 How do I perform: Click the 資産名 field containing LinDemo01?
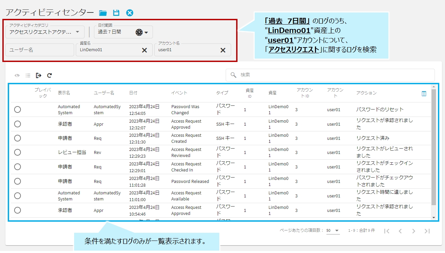pos(114,50)
